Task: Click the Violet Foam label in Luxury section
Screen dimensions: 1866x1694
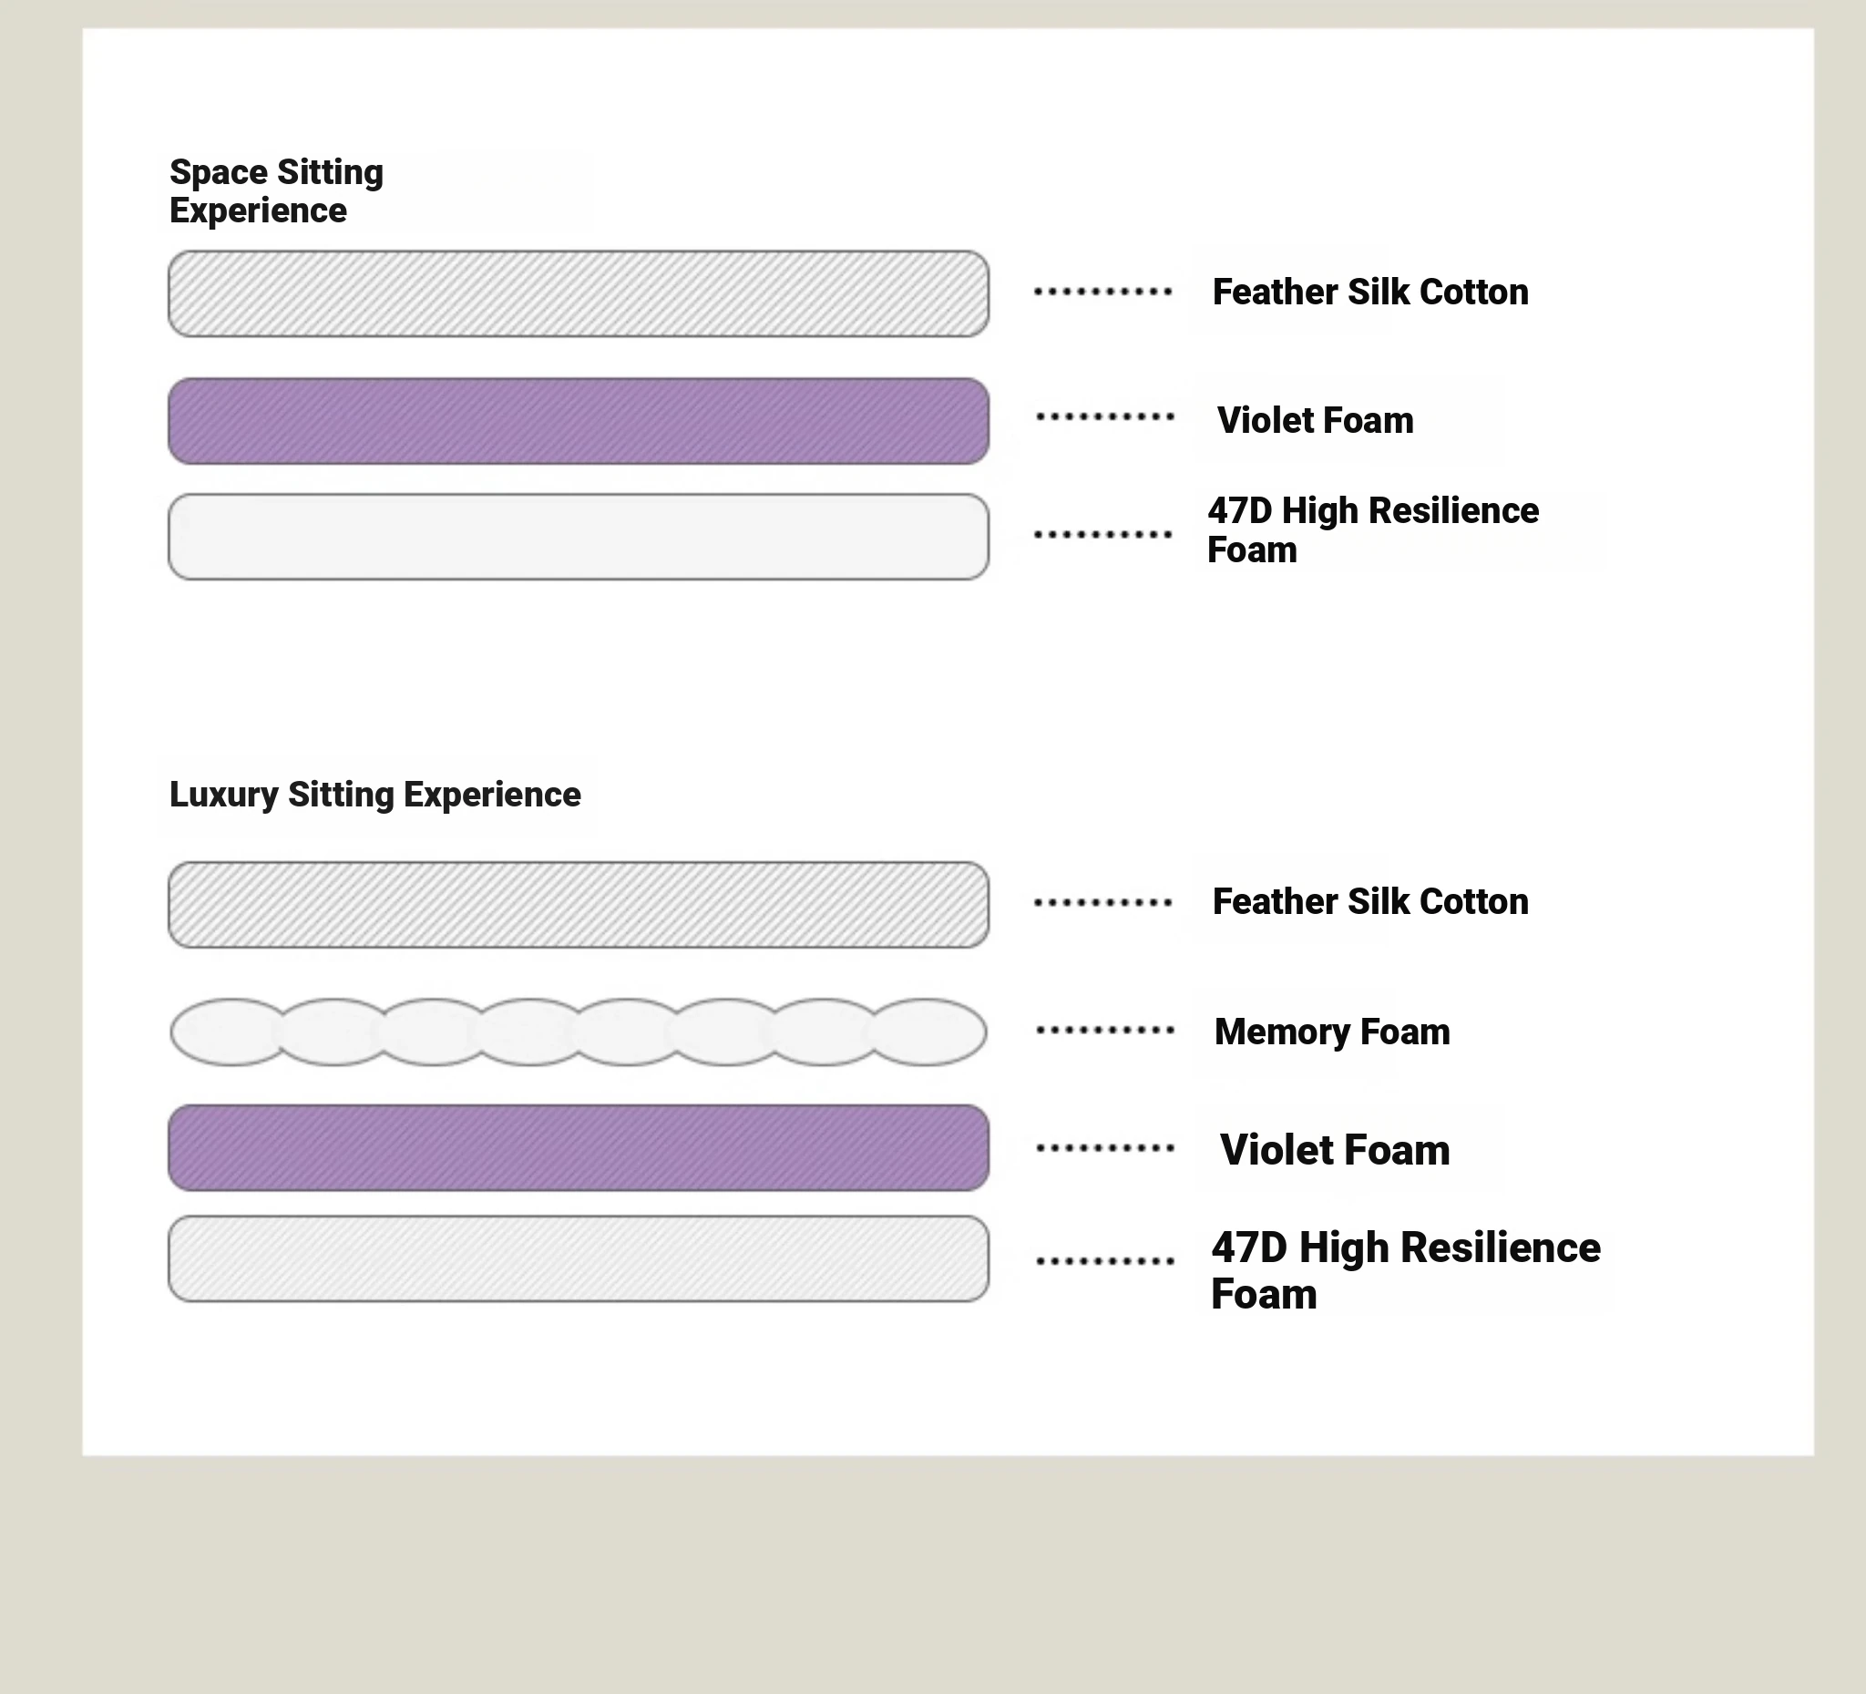Action: [x=1335, y=1150]
